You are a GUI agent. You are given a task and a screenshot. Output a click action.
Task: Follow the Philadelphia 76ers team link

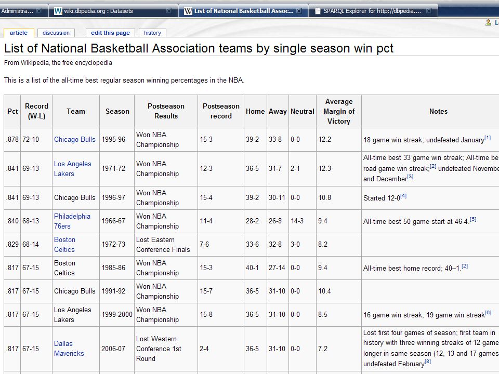click(72, 221)
